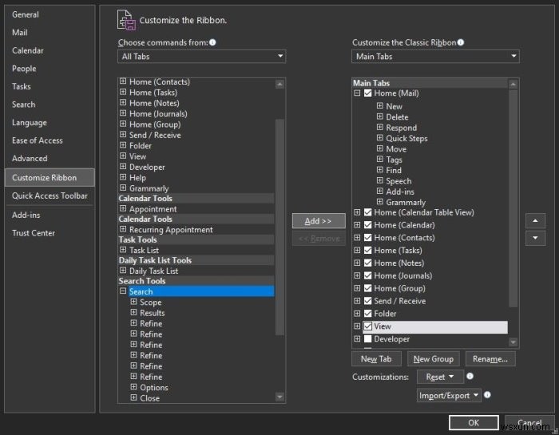Select View row in Main Tabs list

[435, 326]
